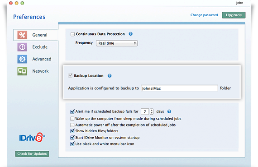Screen dimensions: 258x167
Task: Toggle the Backup Location checkbox
Action: tap(70, 75)
